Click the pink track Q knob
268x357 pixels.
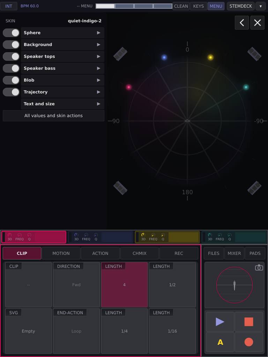pyautogui.click(x=29, y=235)
